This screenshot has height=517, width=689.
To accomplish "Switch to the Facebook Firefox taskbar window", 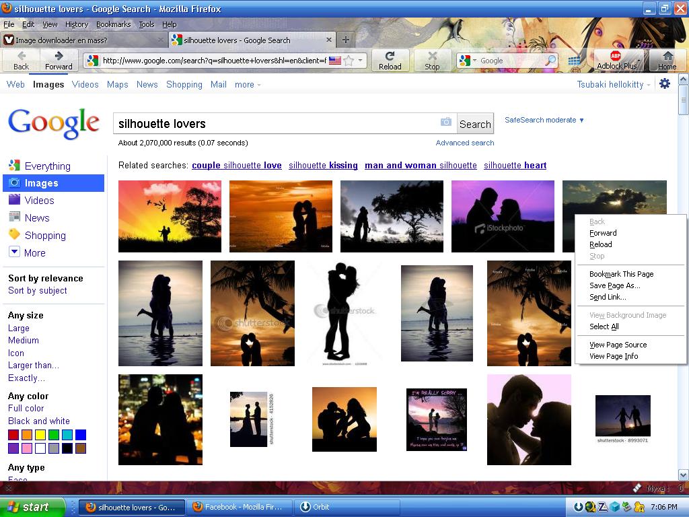I will point(240,507).
